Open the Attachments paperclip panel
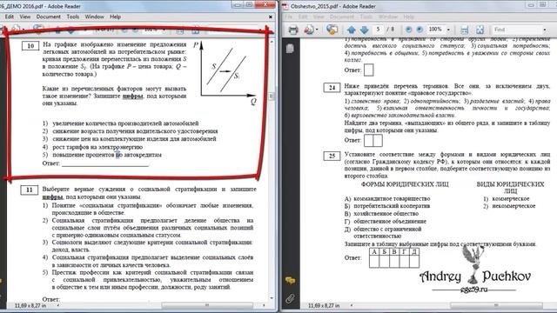557x313 pixels. (290, 298)
